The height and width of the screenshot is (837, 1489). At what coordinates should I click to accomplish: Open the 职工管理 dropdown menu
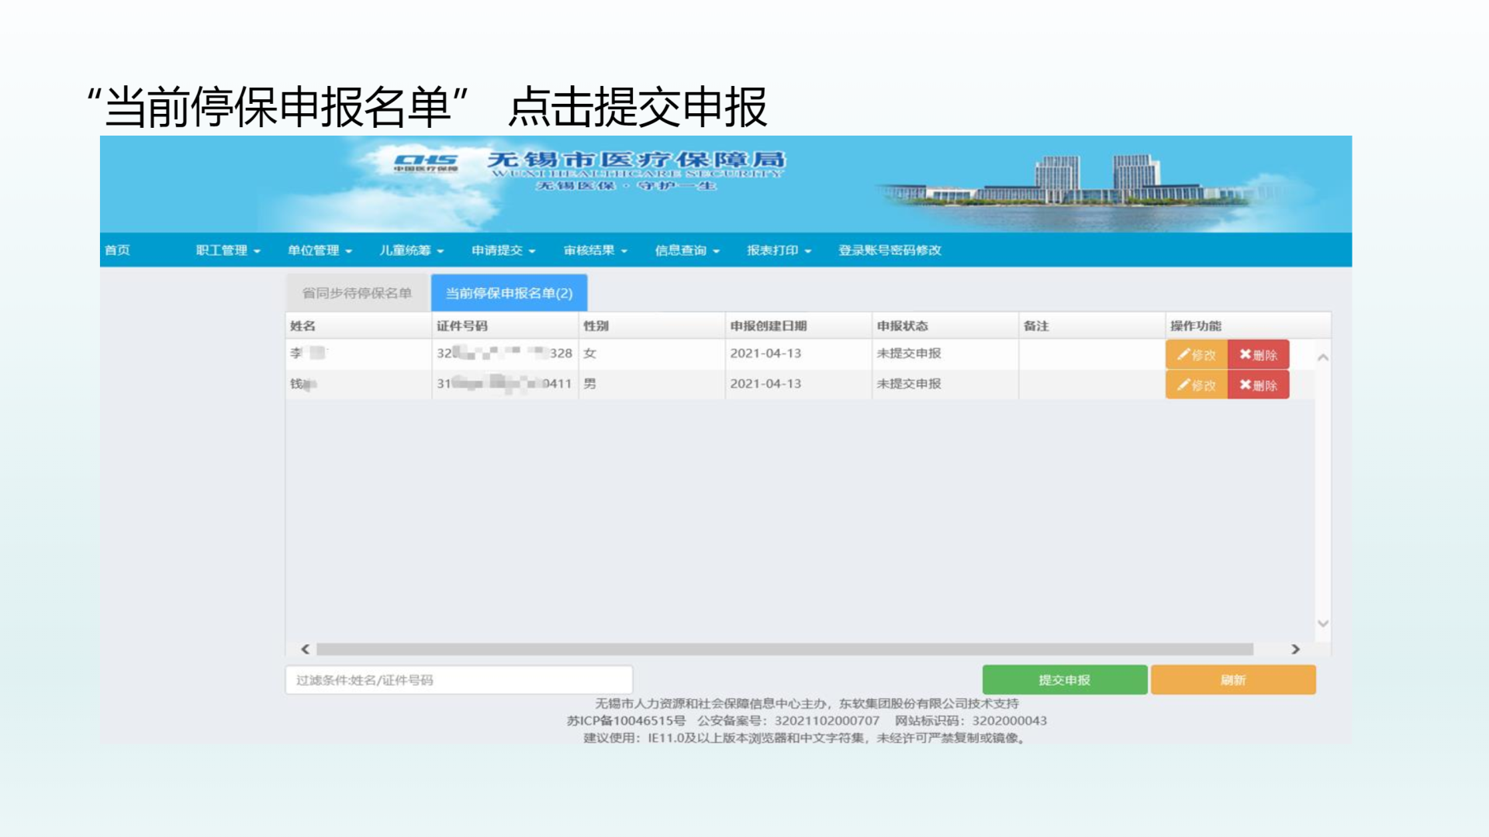pos(228,250)
